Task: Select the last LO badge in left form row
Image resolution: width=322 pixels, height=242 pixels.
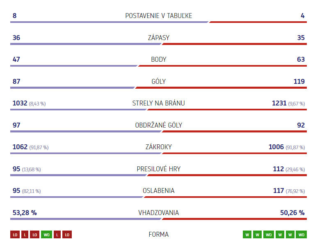Action: tap(67, 234)
